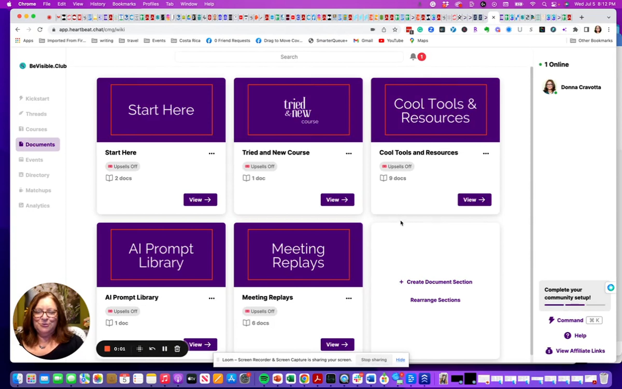This screenshot has height=389, width=622.
Task: Click the Loom restart recording arrow
Action: (x=152, y=349)
